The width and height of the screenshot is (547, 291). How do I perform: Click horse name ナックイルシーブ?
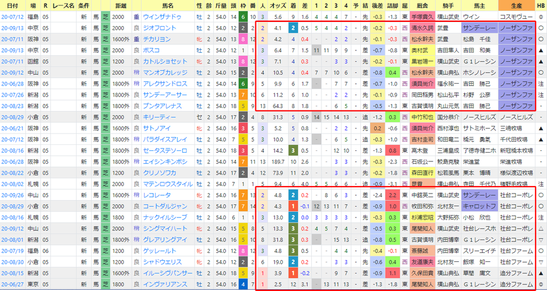tap(165, 217)
